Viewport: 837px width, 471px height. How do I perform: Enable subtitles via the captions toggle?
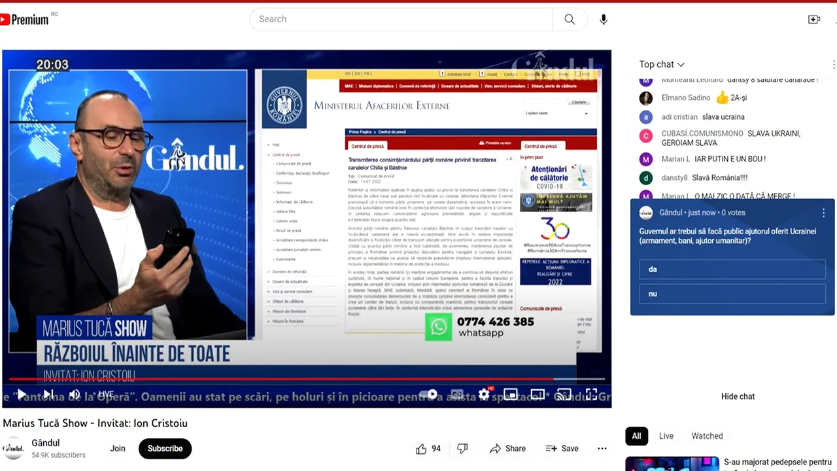pyautogui.click(x=458, y=394)
